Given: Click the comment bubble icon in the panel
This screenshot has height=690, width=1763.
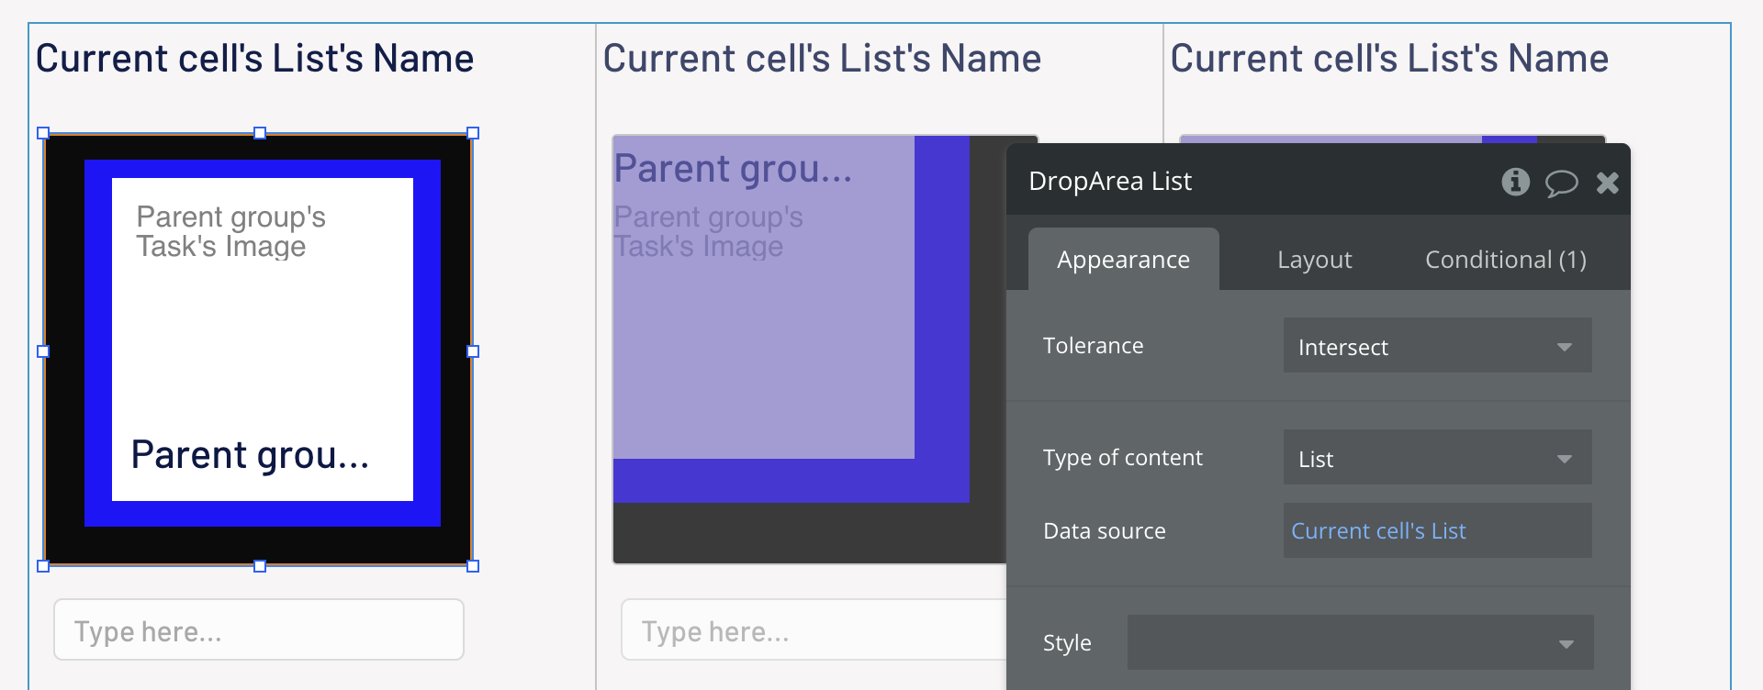Looking at the screenshot, I should pos(1561,183).
